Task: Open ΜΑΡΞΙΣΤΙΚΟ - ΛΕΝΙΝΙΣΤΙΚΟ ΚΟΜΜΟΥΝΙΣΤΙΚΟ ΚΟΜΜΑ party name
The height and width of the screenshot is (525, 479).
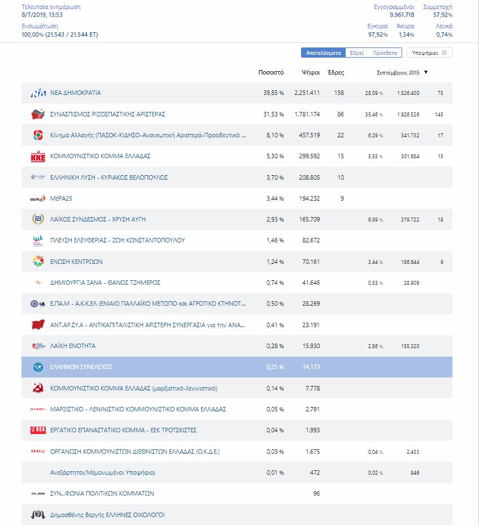Action: 138,409
